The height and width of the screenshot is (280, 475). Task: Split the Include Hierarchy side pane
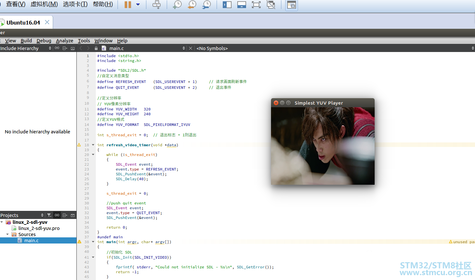tap(65, 48)
